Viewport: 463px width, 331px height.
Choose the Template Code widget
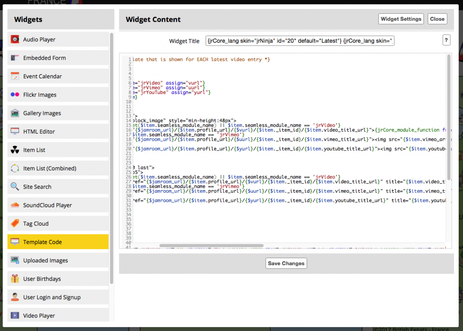click(42, 242)
